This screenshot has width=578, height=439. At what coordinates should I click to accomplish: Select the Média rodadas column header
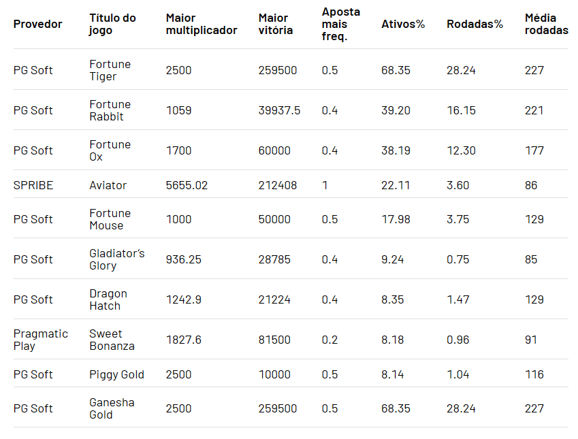point(546,24)
